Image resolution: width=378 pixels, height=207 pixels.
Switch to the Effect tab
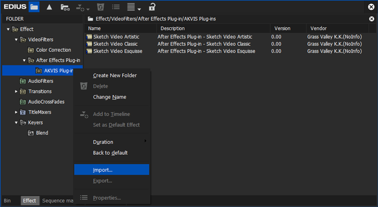[x=29, y=201]
